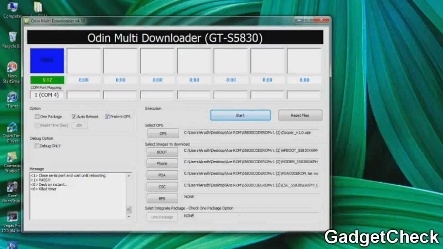Image resolution: width=443 pixels, height=249 pixels.
Task: Click the log line '<1> PASS!!!'
Action: tap(41, 180)
